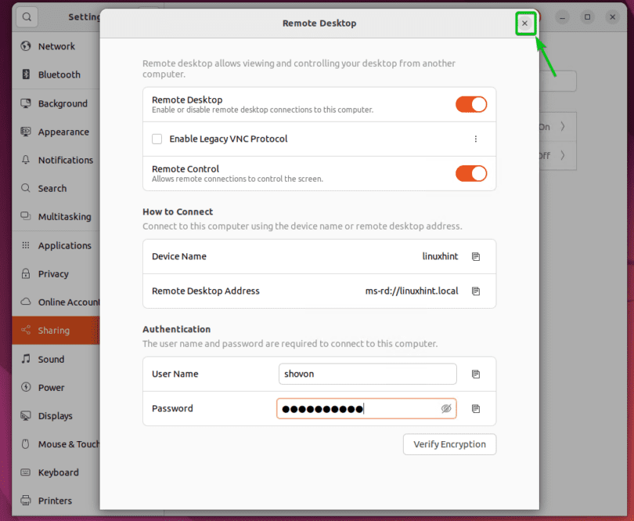Select Bluetooth in the sidebar

click(x=59, y=74)
